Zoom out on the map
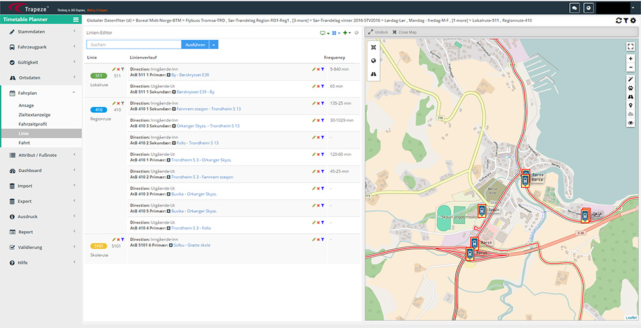The height and width of the screenshot is (328, 641). pyautogui.click(x=631, y=67)
